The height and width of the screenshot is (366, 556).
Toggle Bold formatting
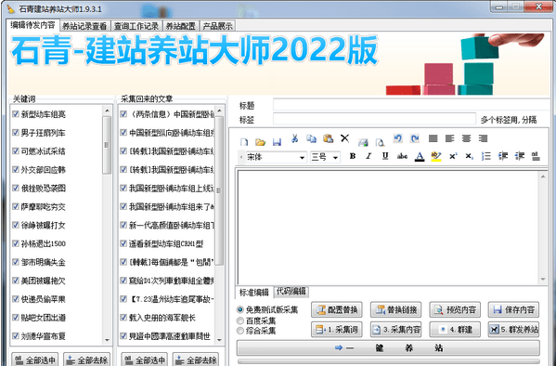pos(353,156)
